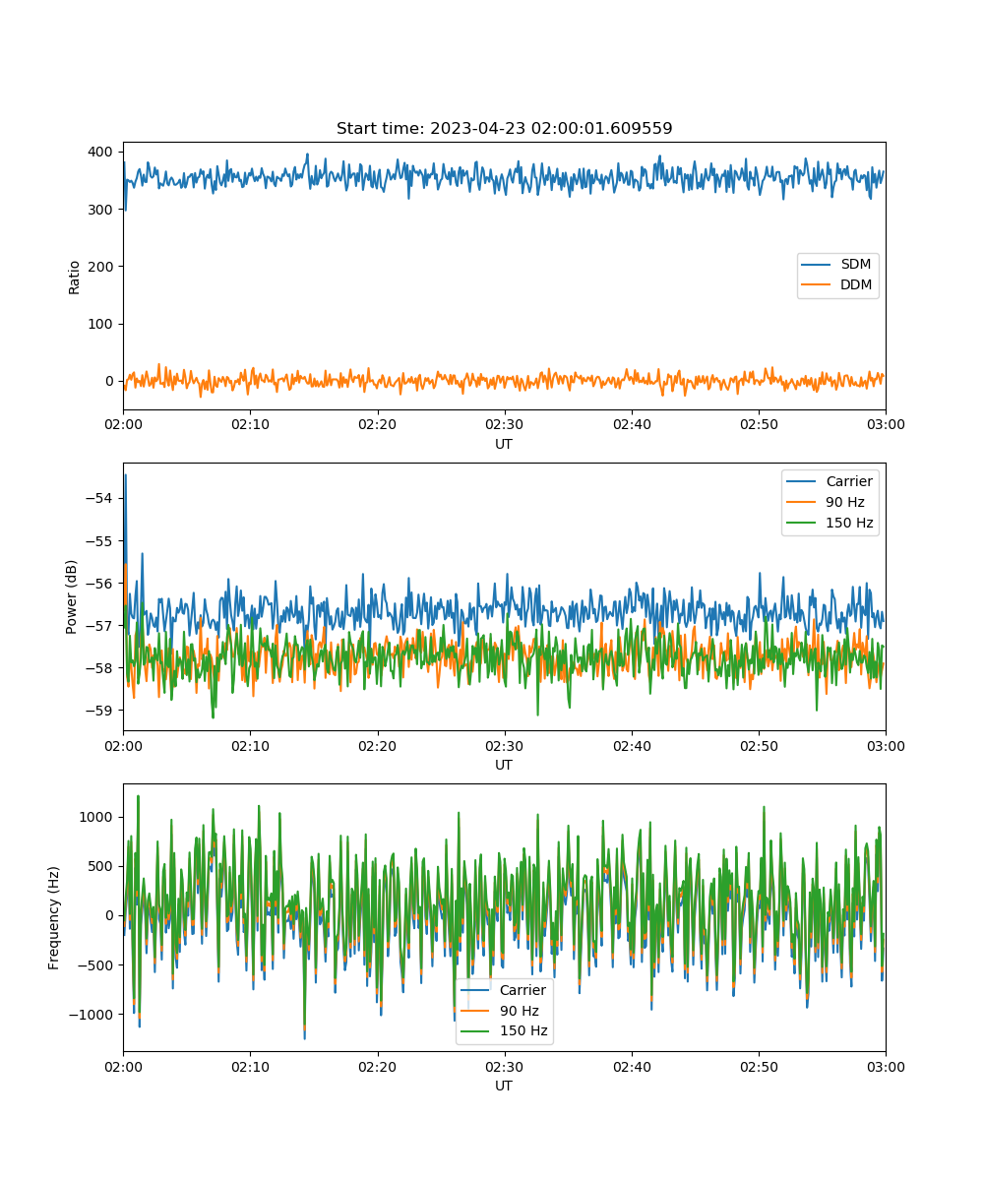Select the DDM legend label
Screen dimensions: 984x1181
[856, 284]
